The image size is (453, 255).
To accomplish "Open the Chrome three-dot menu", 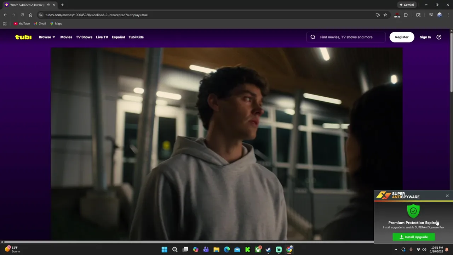I will click(x=448, y=15).
